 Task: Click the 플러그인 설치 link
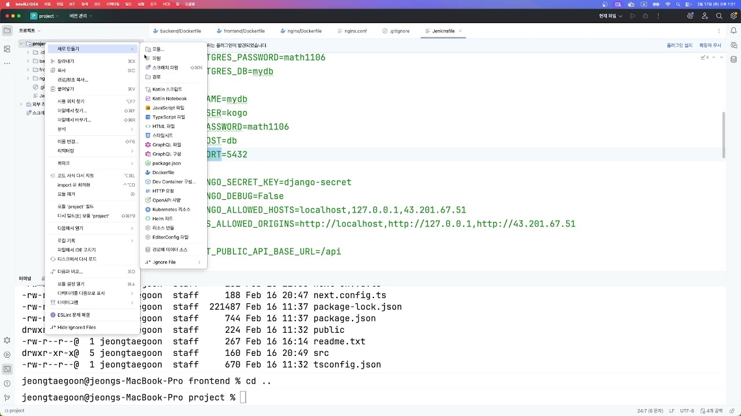click(679, 45)
